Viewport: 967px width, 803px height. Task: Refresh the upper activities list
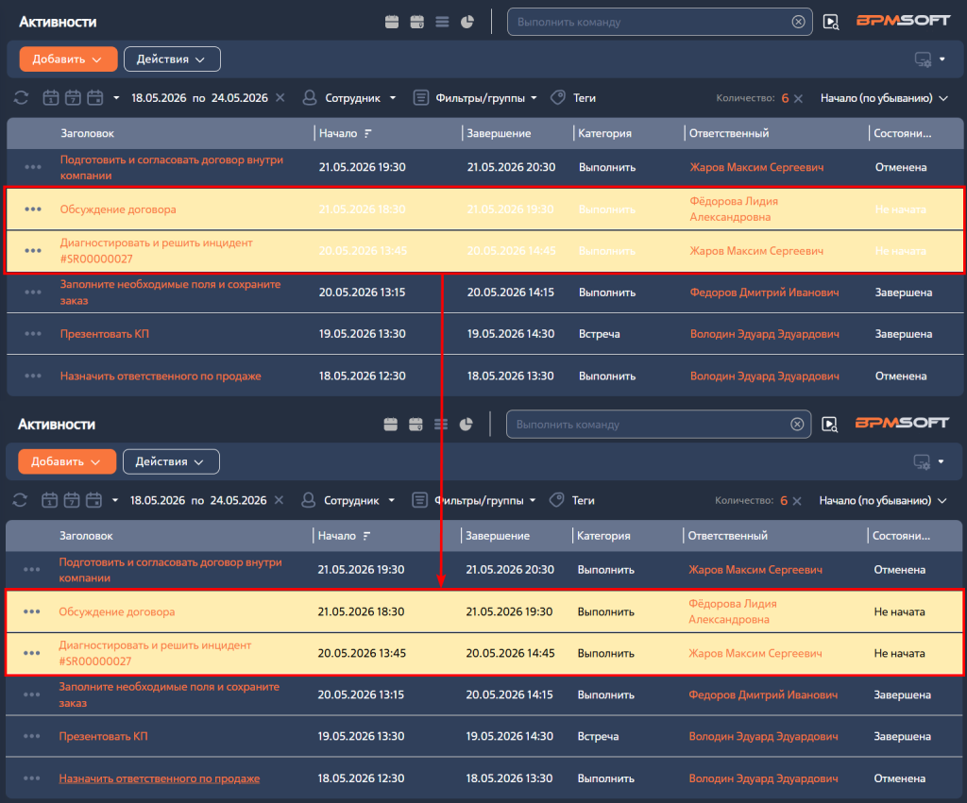[x=21, y=98]
